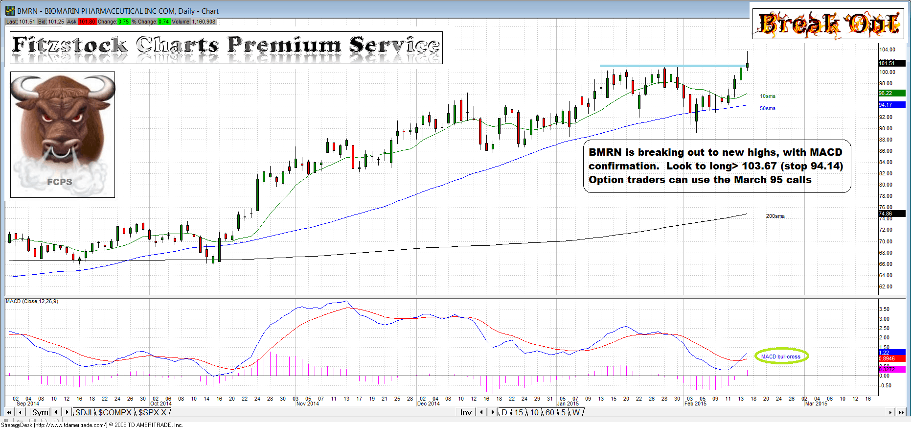Switch to the $COMPX symbol tab
The height and width of the screenshot is (428, 911).
[x=115, y=413]
